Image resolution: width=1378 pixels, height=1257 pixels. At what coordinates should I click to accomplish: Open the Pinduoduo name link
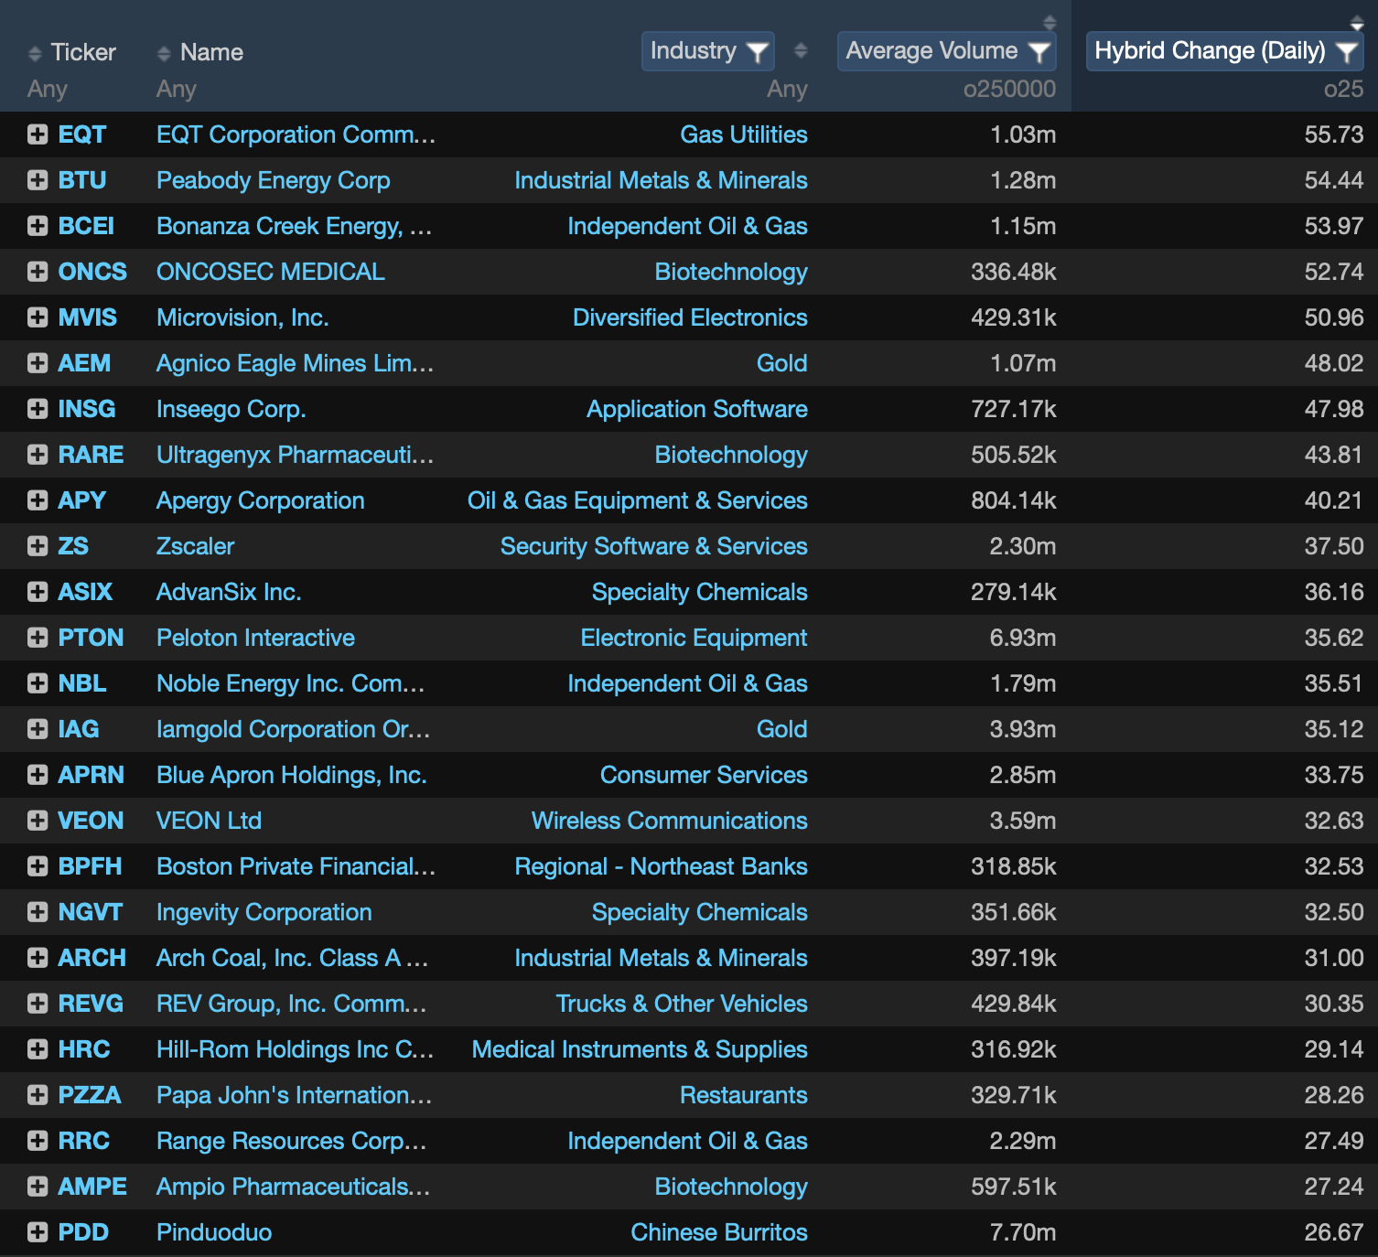coord(214,1232)
